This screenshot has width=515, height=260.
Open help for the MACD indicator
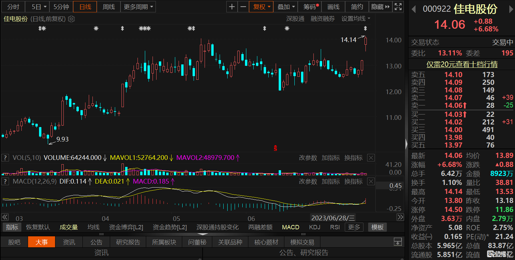5,182
